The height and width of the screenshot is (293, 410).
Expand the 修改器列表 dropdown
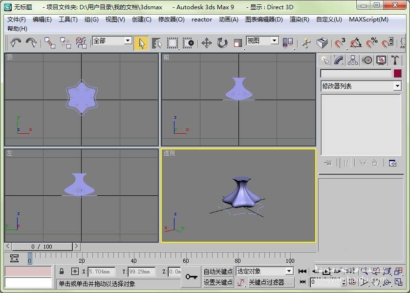pyautogui.click(x=361, y=86)
